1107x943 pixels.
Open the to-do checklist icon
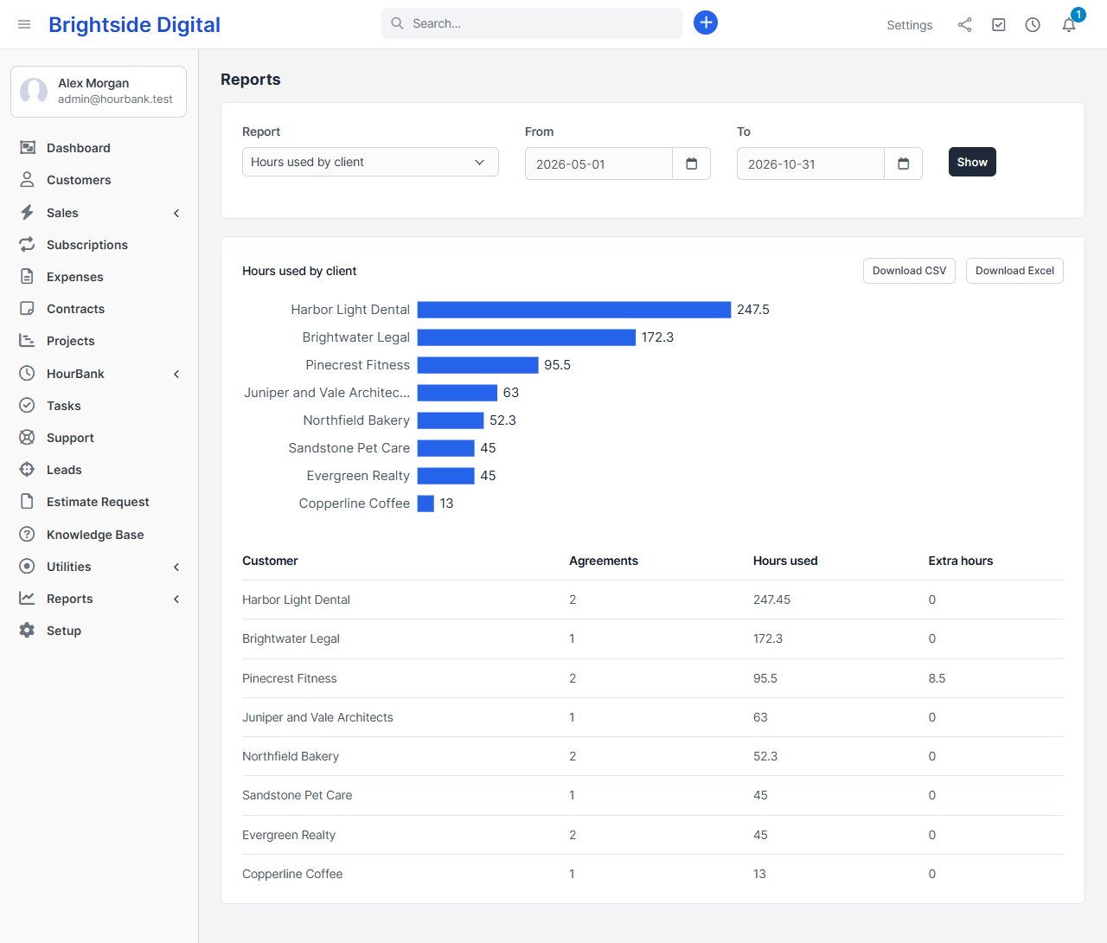999,25
